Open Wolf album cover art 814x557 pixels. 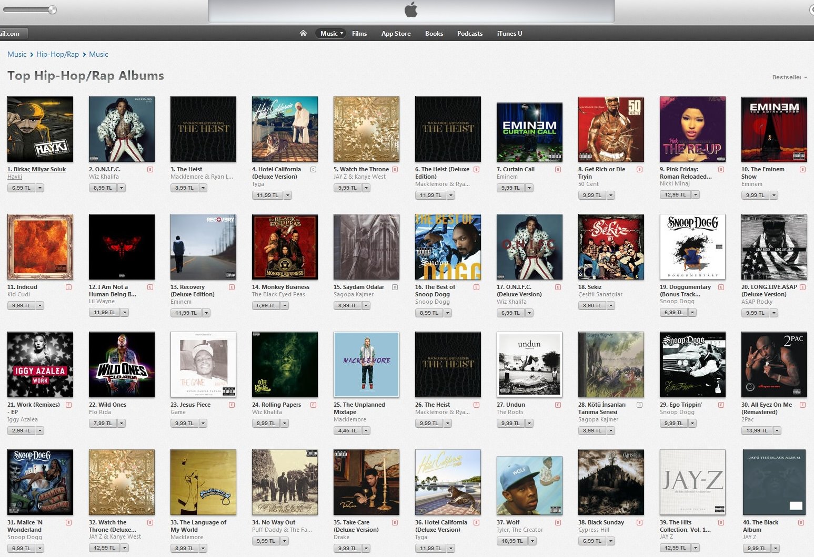[x=529, y=486]
